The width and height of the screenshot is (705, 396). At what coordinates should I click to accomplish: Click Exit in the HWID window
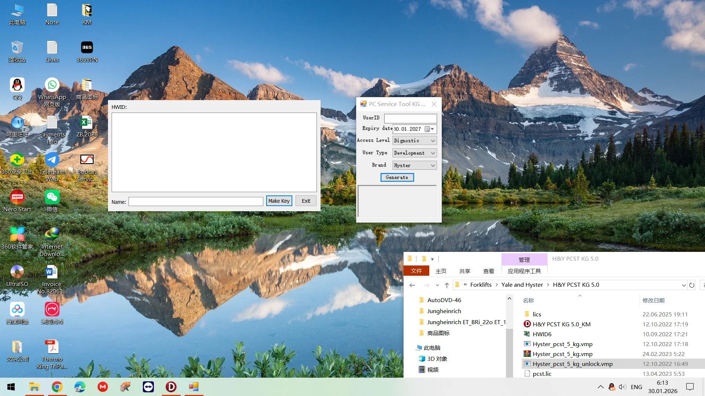point(306,201)
